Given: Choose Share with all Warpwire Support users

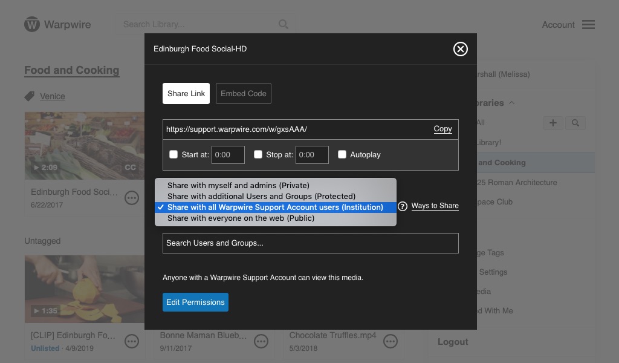Looking at the screenshot, I should [x=276, y=207].
